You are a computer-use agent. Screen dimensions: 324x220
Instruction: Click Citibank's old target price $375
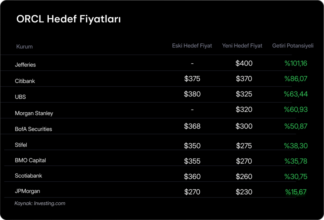(192, 79)
